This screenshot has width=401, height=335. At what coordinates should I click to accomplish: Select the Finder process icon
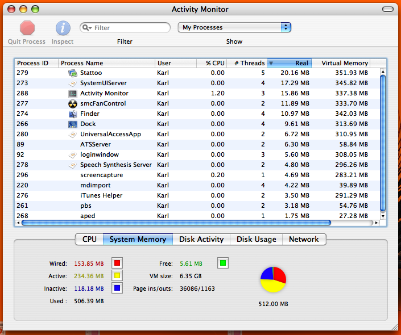click(x=73, y=114)
